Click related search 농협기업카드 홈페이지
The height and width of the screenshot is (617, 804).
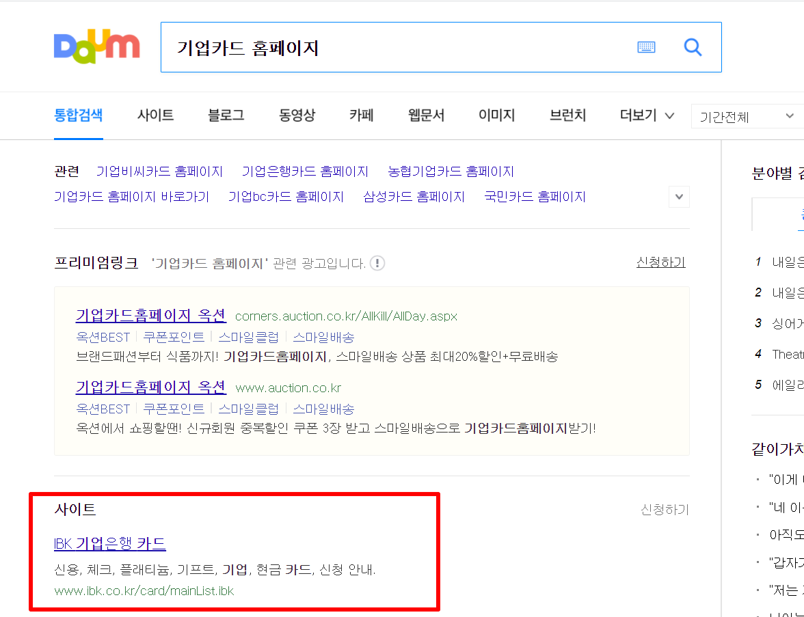pyautogui.click(x=451, y=172)
